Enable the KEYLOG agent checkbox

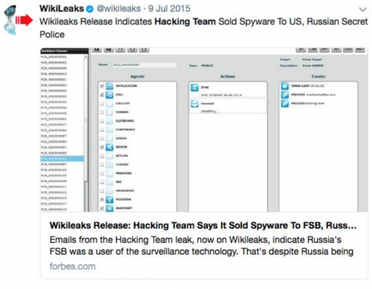101,156
